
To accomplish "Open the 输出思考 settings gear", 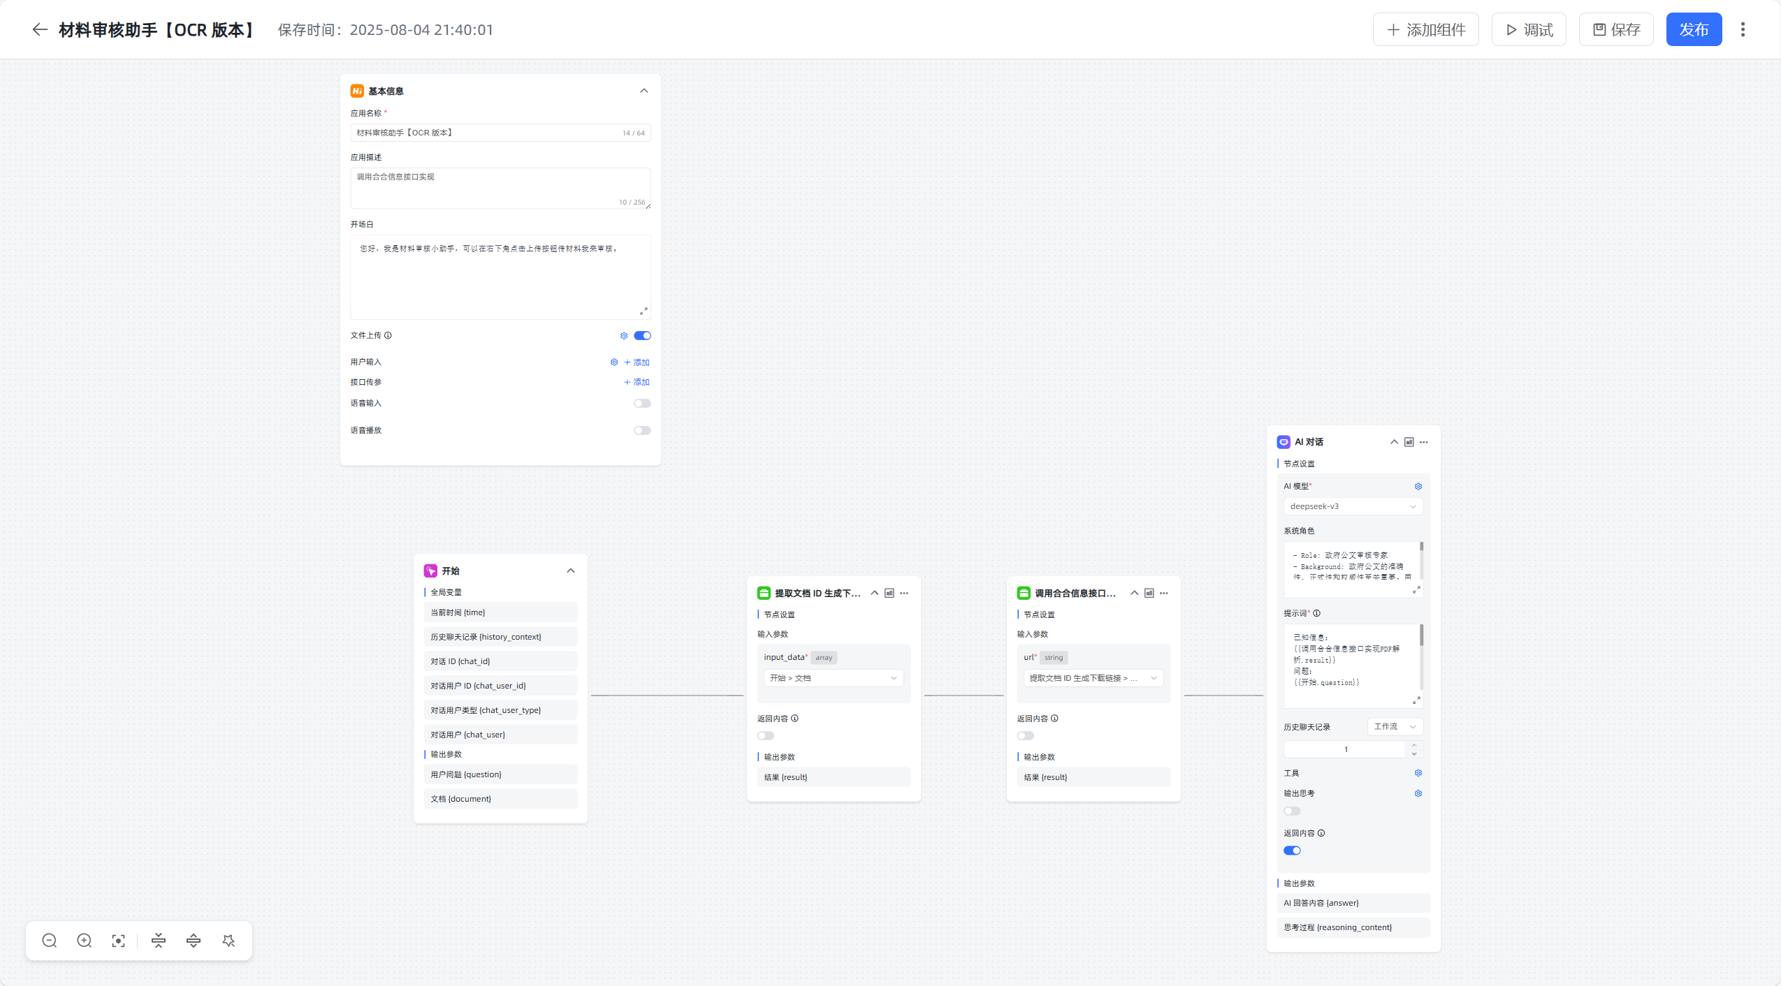I will point(1418,793).
